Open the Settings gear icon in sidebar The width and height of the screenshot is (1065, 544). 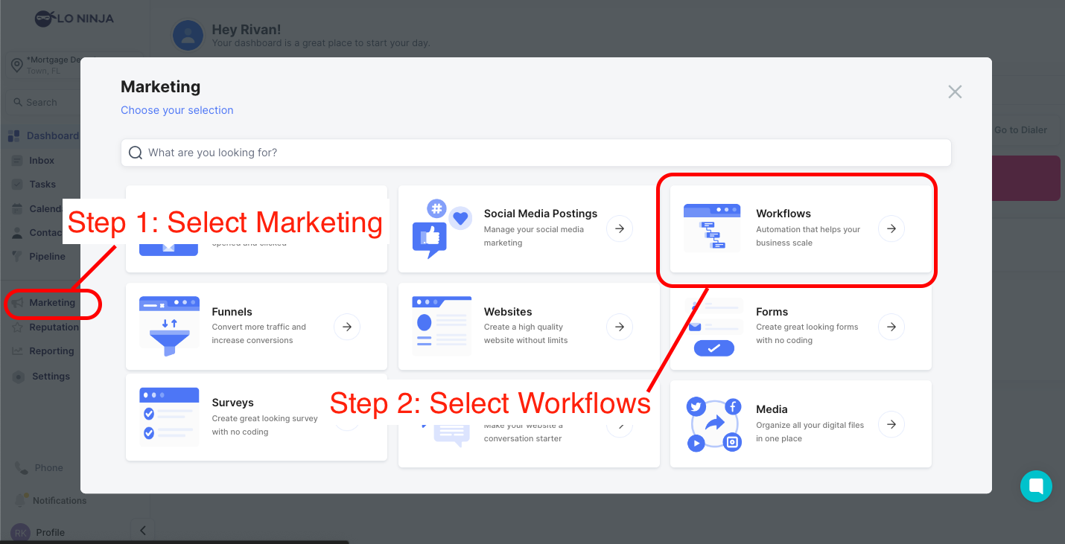click(19, 377)
